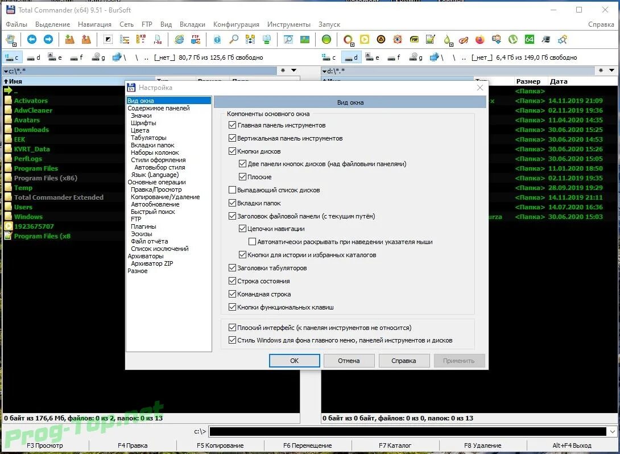The image size is (620, 454).
Task: Click the Справка button in dialog
Action: tap(404, 361)
